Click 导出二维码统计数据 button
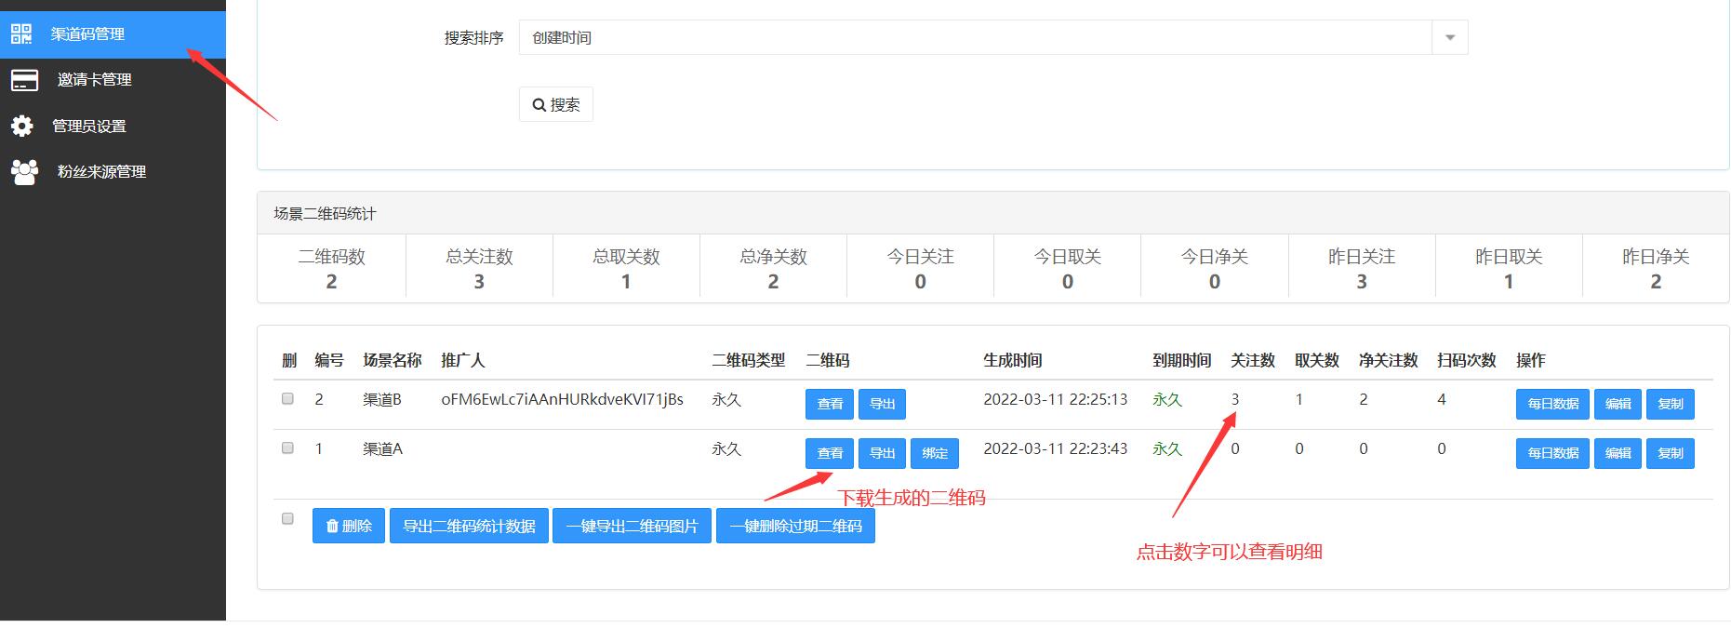Viewport: 1731px width, 628px height. 469,526
